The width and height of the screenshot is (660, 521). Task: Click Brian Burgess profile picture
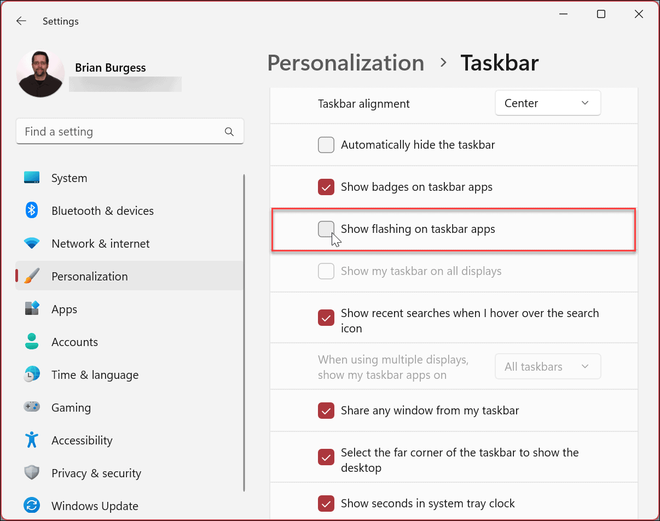[40, 74]
